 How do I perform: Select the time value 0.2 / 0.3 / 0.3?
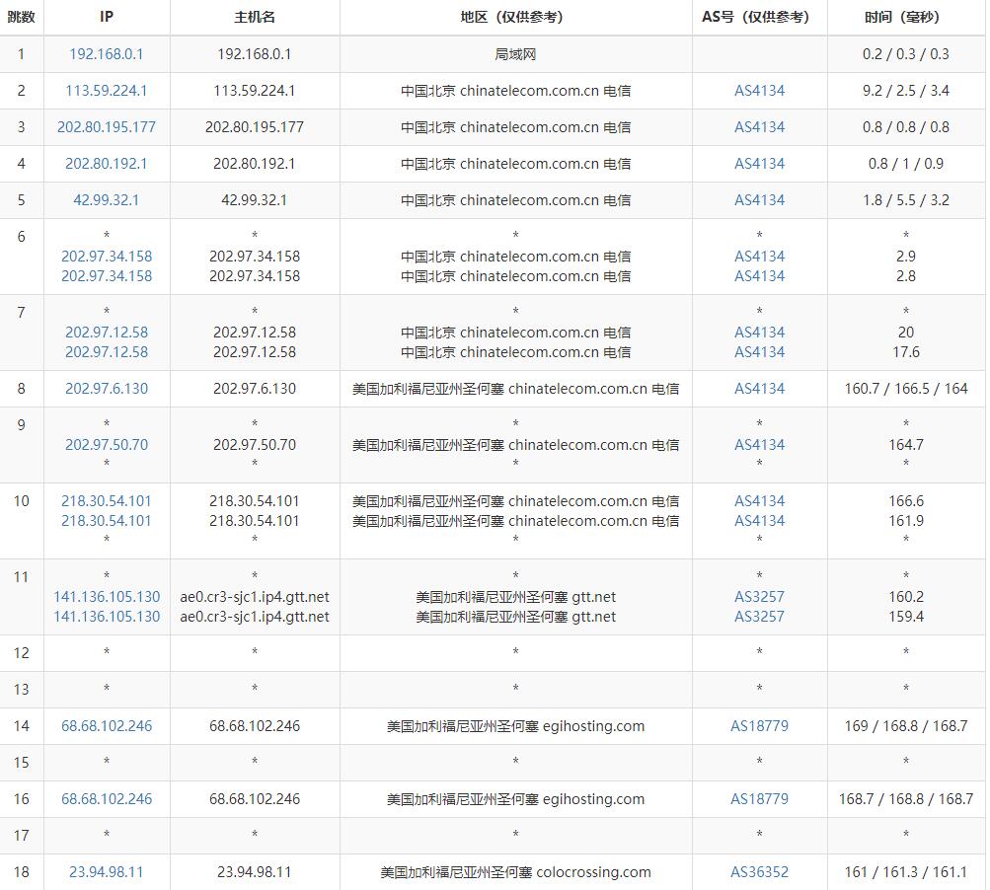pyautogui.click(x=906, y=54)
